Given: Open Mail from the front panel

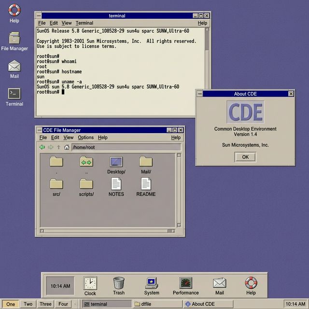Looking at the screenshot, I should (220, 285).
